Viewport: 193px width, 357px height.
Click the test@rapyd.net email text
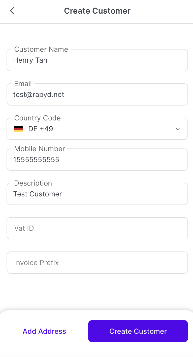39,95
